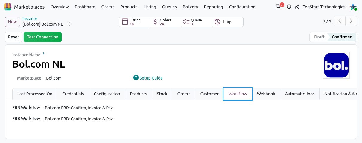Open the FBR Workflow value field
This screenshot has width=362, height=143.
(x=79, y=108)
